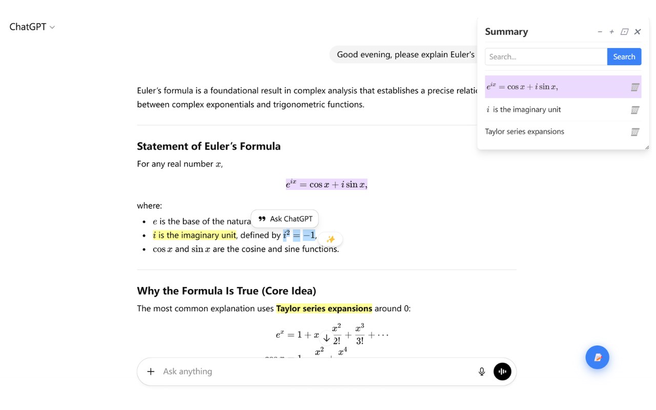Viewport: 656px width, 410px height.
Task: Toggle the Summary panel dock mode icon
Action: pyautogui.click(x=624, y=32)
